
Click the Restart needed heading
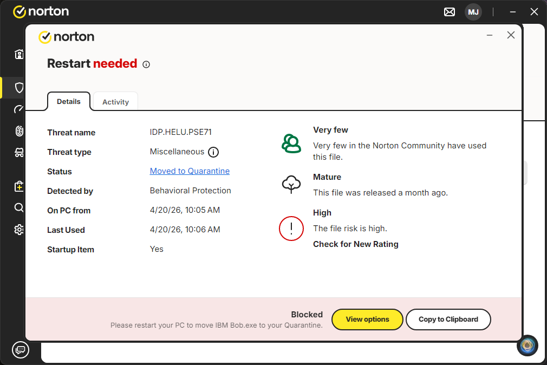92,63
